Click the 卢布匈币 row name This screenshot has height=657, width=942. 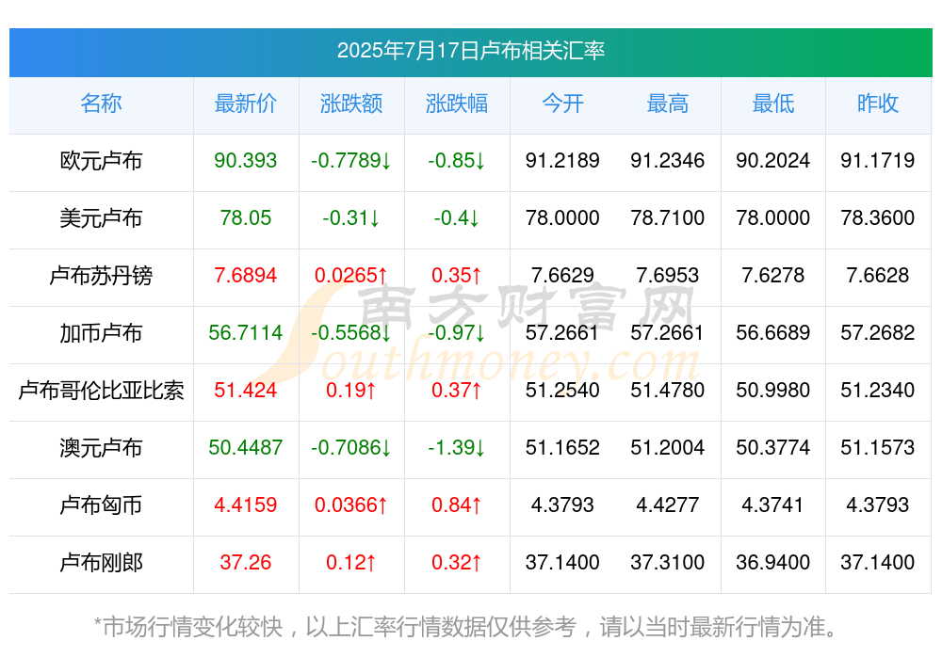[x=101, y=505]
